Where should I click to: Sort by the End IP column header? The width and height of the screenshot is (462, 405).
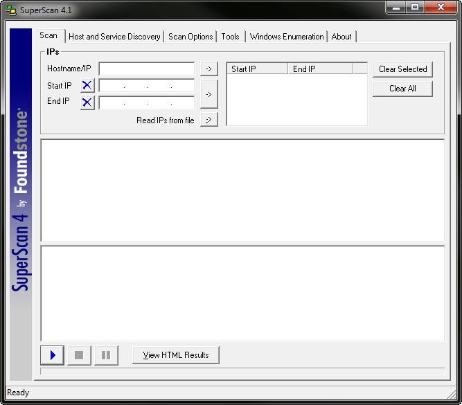pyautogui.click(x=320, y=69)
